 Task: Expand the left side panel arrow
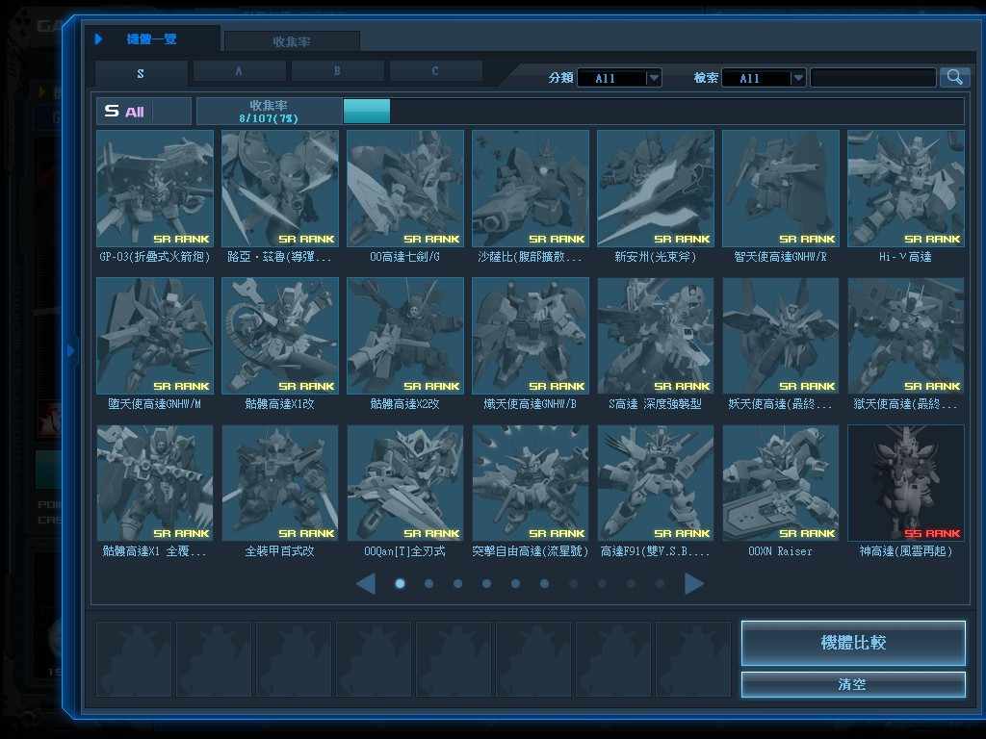(70, 350)
